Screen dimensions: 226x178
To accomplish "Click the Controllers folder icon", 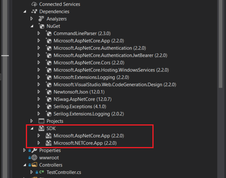I will [x=35, y=165].
